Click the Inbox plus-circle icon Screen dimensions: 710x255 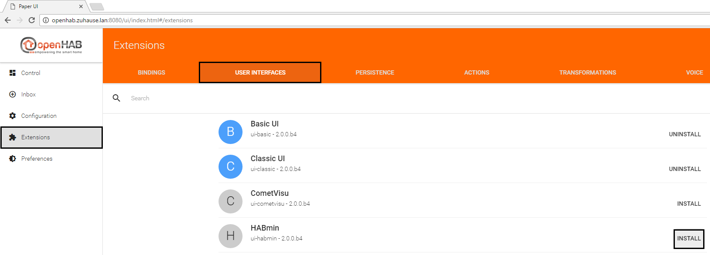point(12,94)
